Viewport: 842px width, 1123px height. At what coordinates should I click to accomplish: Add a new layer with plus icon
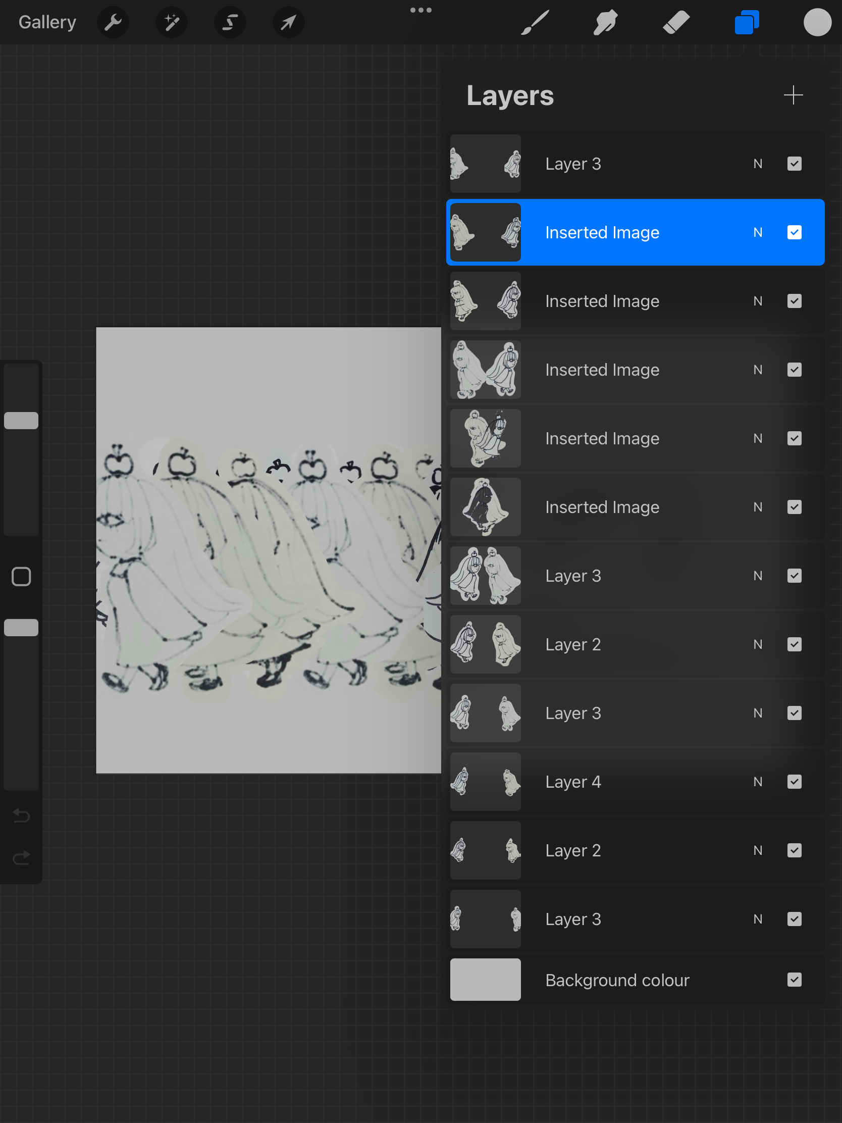click(793, 95)
